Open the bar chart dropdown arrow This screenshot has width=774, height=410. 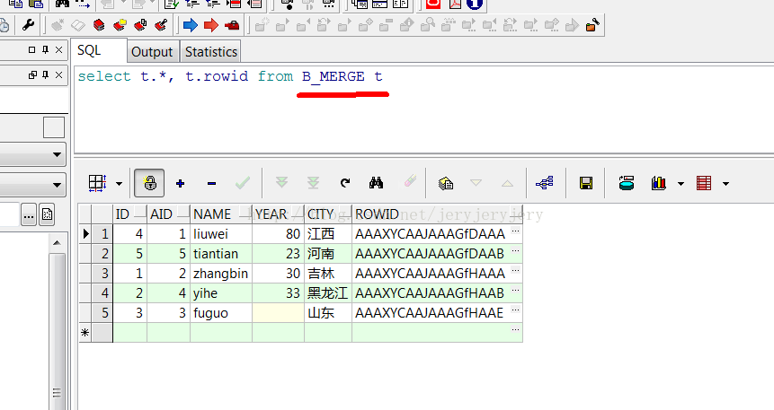pos(681,184)
